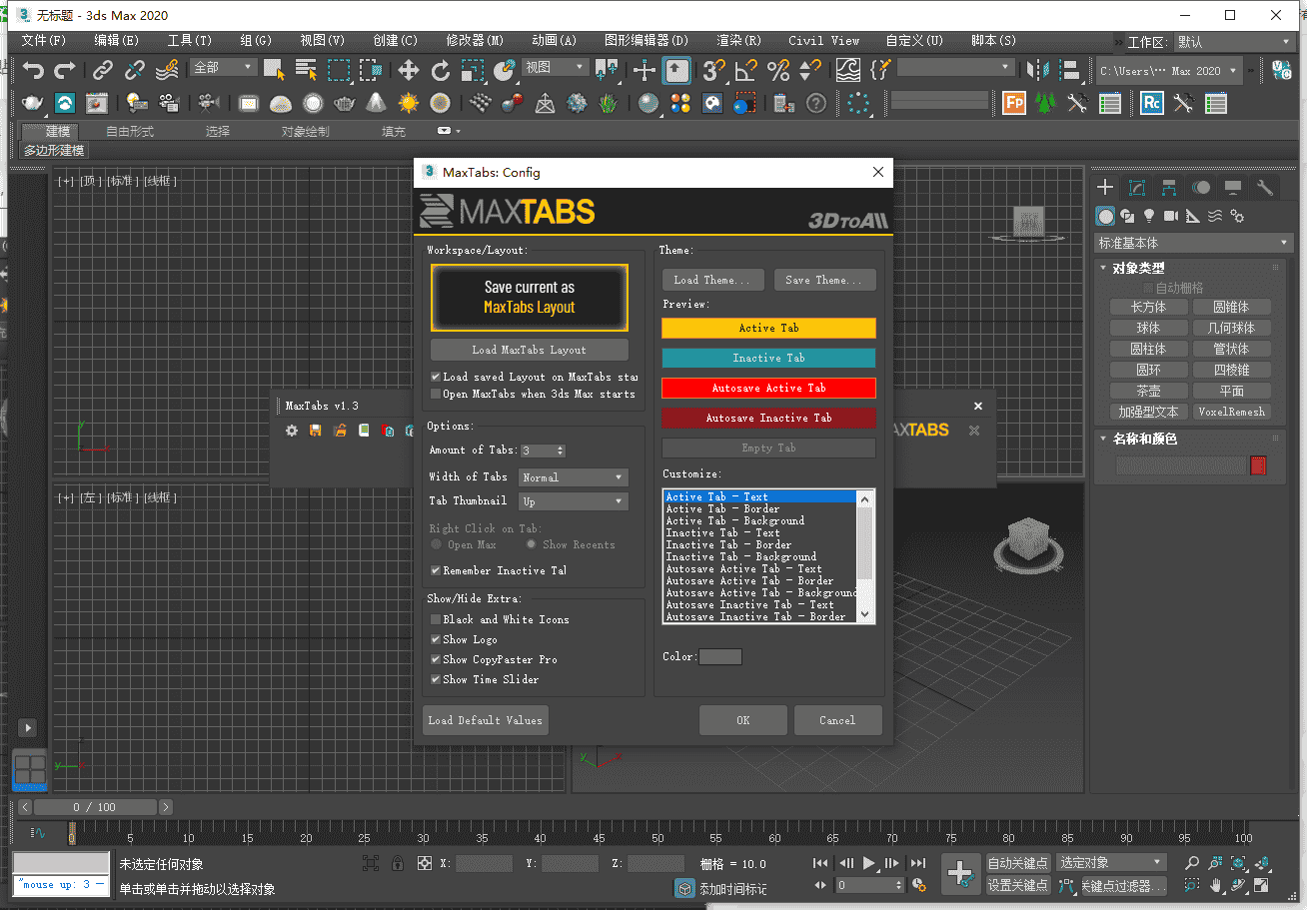Select the Unlink Selection broken chain icon
Image resolution: width=1307 pixels, height=910 pixels.
pyautogui.click(x=135, y=70)
